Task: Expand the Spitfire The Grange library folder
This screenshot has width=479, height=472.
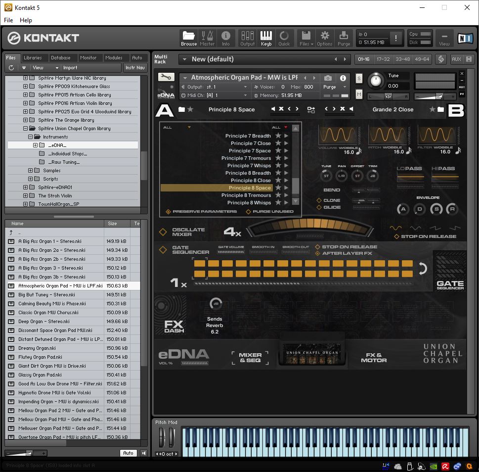Action: 25,120
